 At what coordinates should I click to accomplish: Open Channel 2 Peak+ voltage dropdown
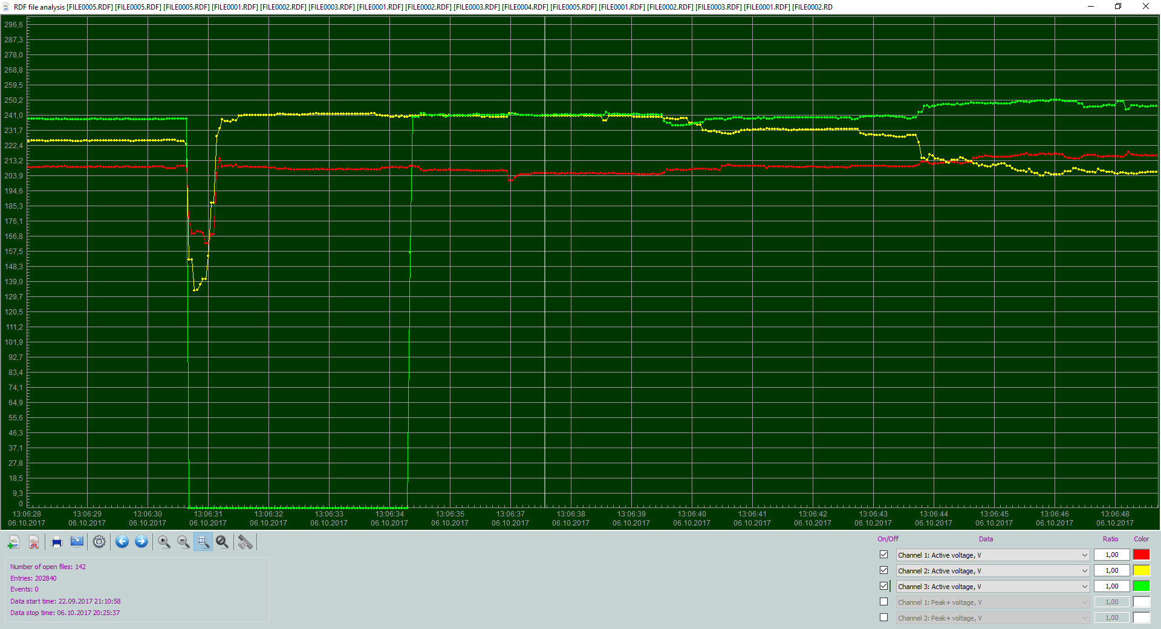993,618
